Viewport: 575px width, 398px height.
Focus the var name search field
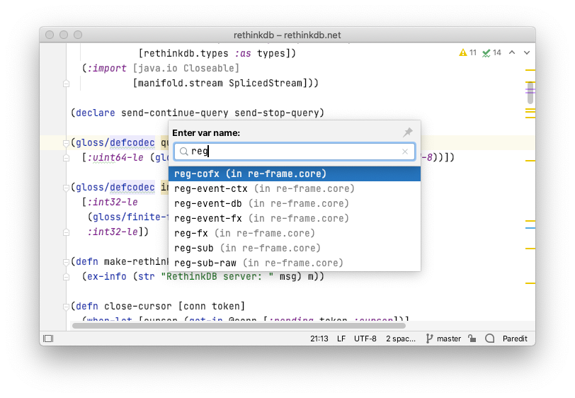click(x=295, y=152)
